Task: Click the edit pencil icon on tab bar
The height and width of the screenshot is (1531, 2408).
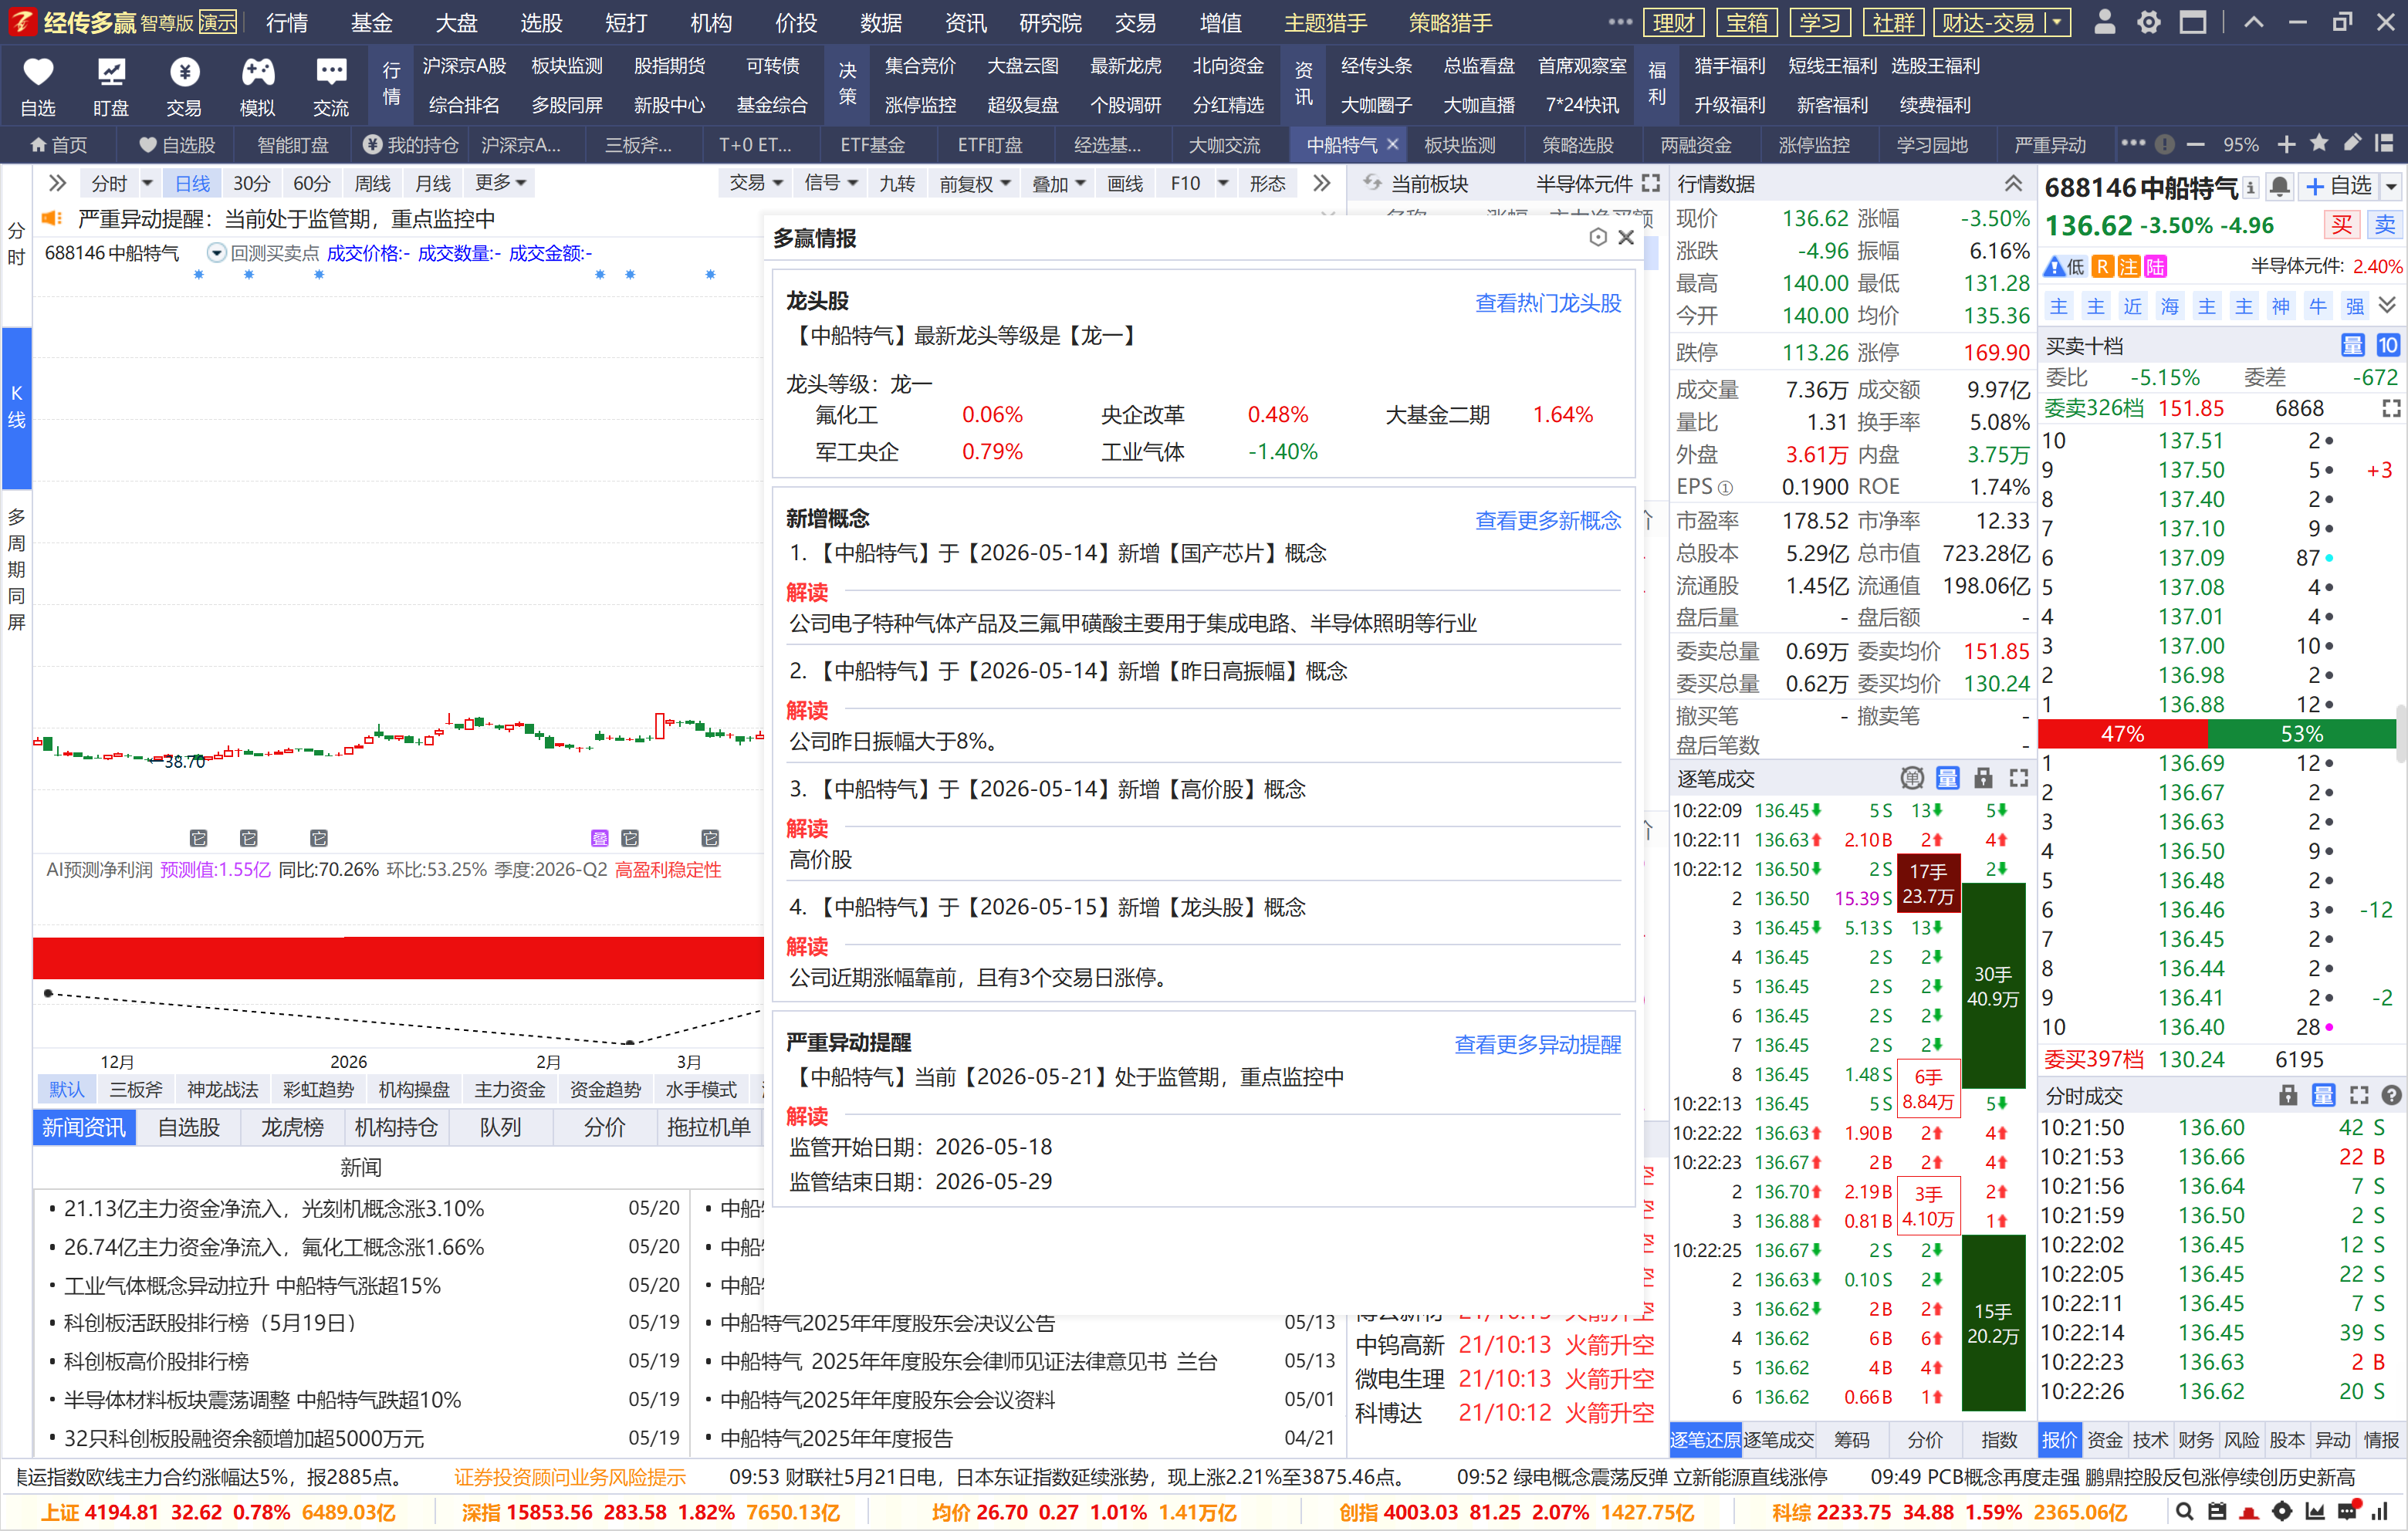Action: [x=2352, y=144]
